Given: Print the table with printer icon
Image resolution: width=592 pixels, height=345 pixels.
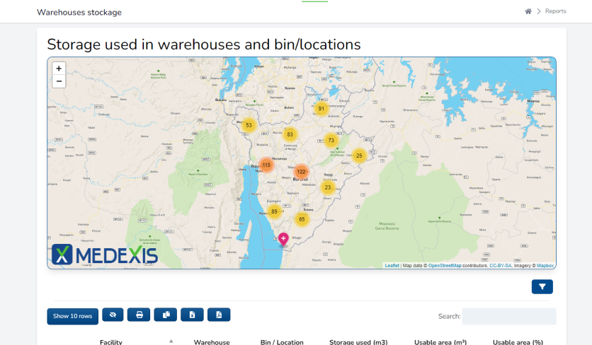Looking at the screenshot, I should [x=139, y=315].
